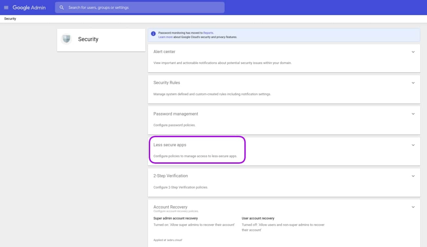This screenshot has width=427, height=247.
Task: Click the search magnifier icon
Action: click(62, 7)
